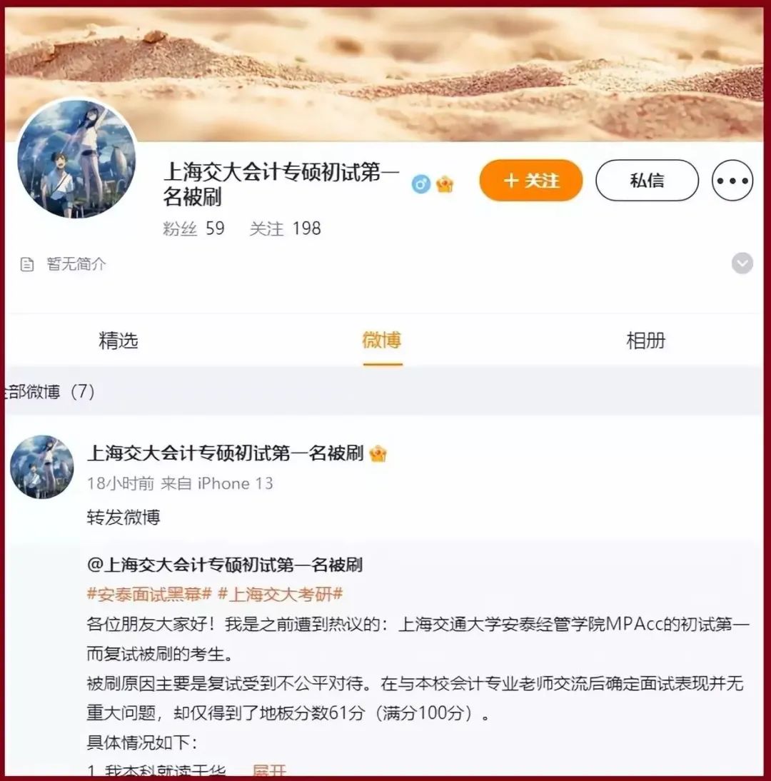Select the 微博 tab
This screenshot has height=781, width=771.
382,341
